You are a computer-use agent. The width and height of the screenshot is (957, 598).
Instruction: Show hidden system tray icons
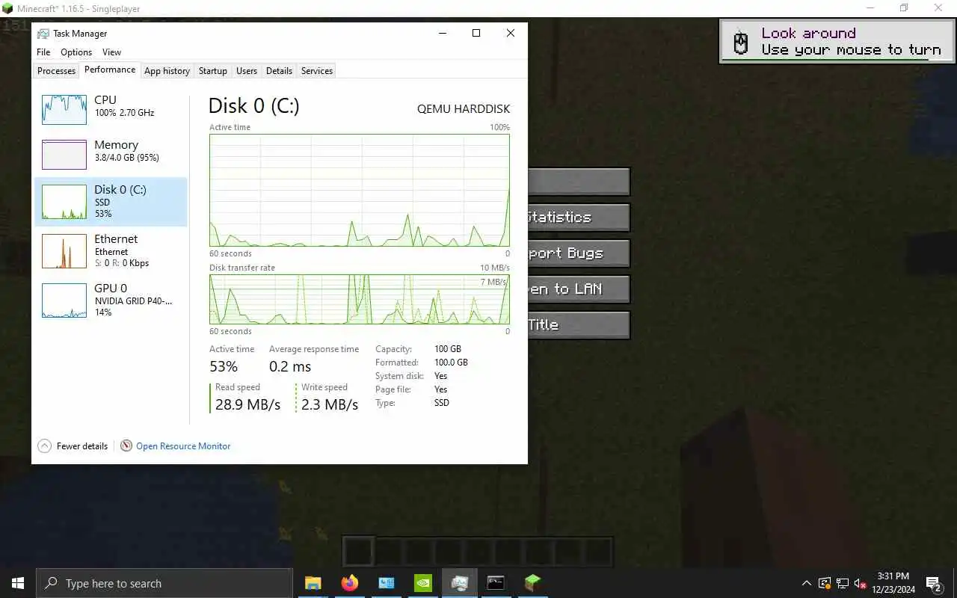pos(806,583)
